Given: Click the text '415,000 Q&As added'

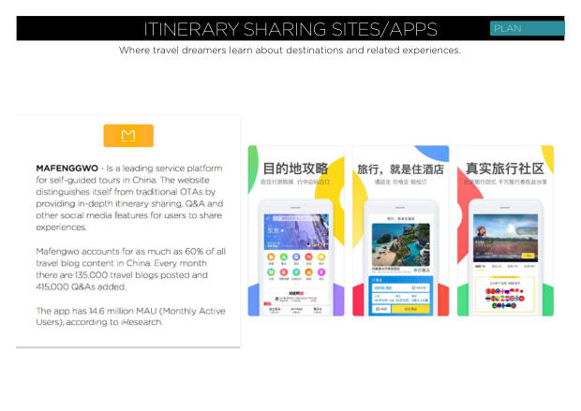Looking at the screenshot, I should pyautogui.click(x=81, y=286).
